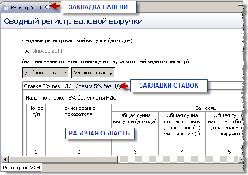Click the Налог по ставке 5% label
The height and width of the screenshot is (175, 248).
point(71,98)
